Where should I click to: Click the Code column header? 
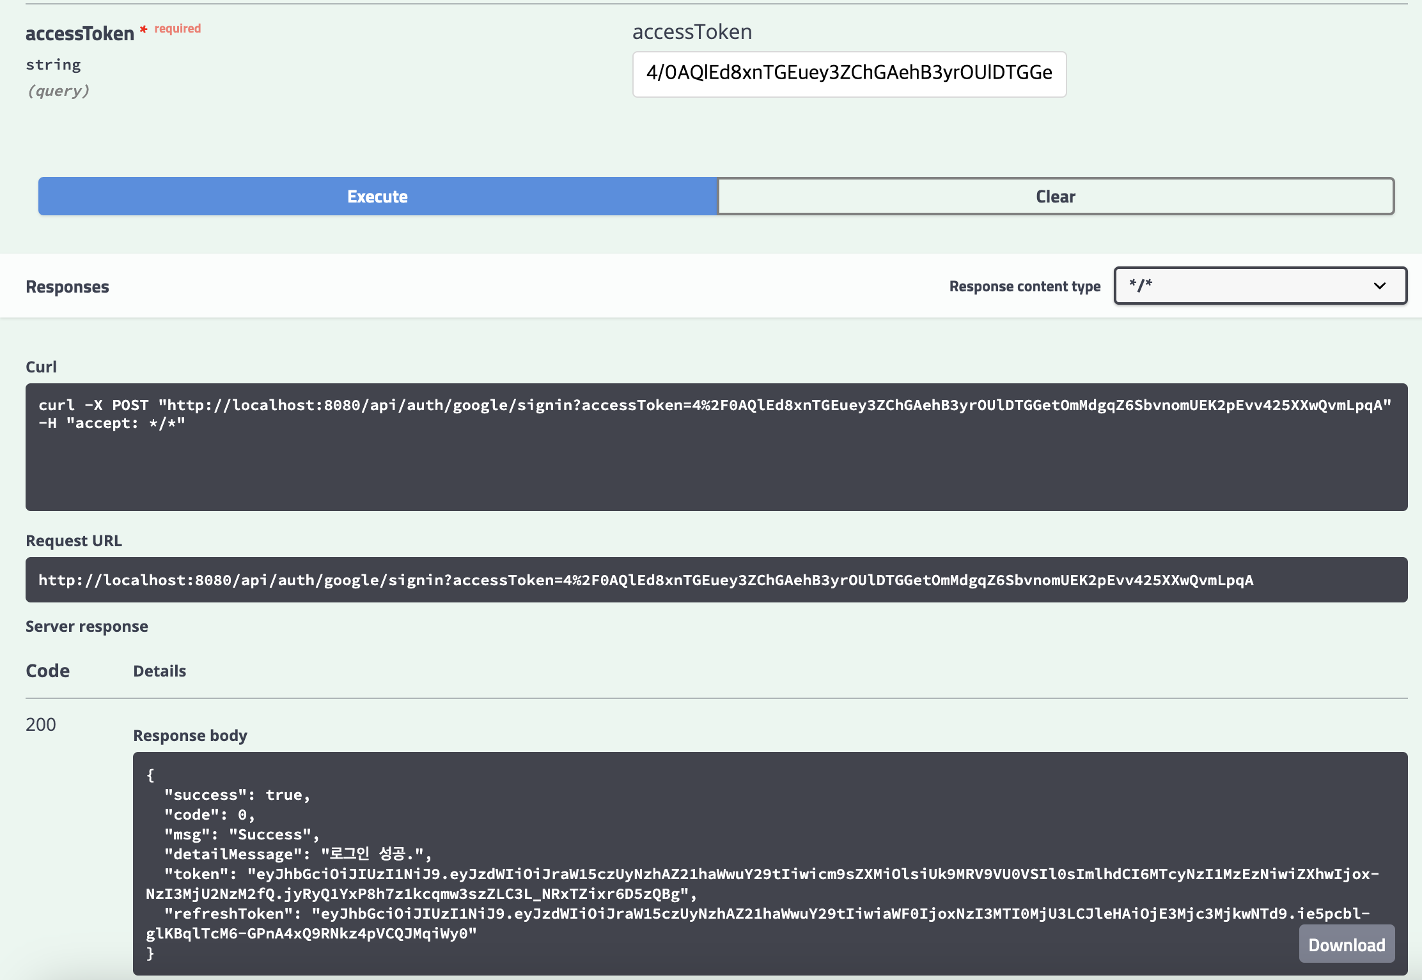[x=48, y=671]
